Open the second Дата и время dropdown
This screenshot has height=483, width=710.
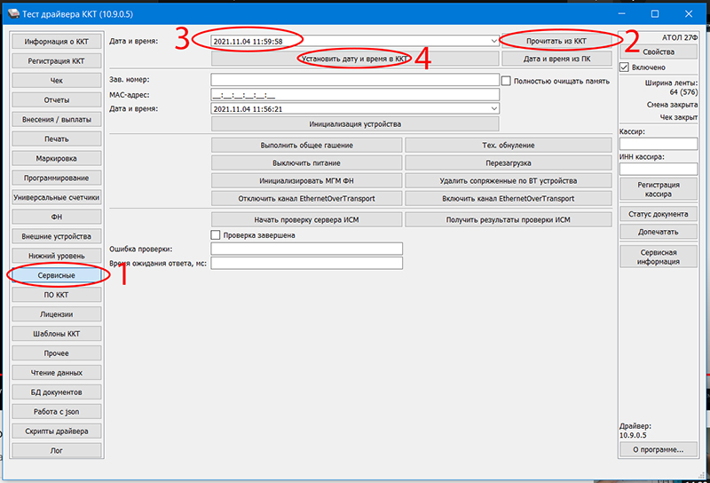coord(493,108)
